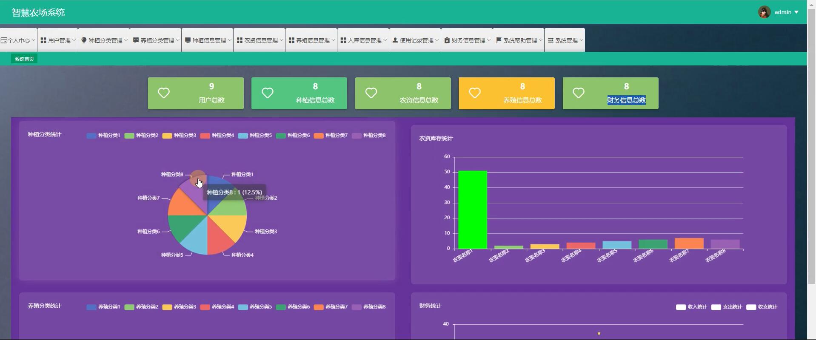816x340 pixels.
Task: Click 种植分类统计 chart title
Action: [45, 134]
